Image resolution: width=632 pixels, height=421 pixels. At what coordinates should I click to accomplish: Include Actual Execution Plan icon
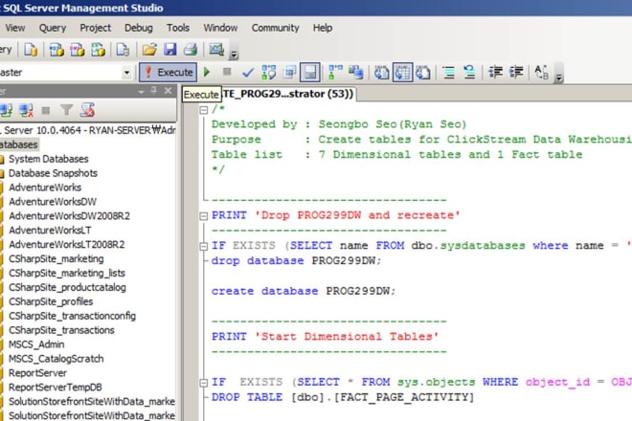tap(335, 73)
